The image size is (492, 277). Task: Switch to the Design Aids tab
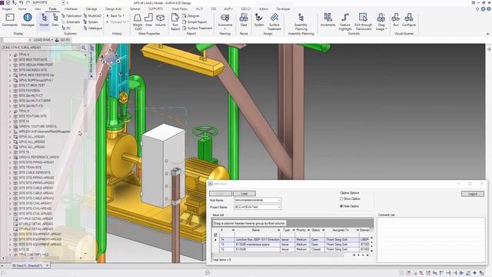point(113,9)
